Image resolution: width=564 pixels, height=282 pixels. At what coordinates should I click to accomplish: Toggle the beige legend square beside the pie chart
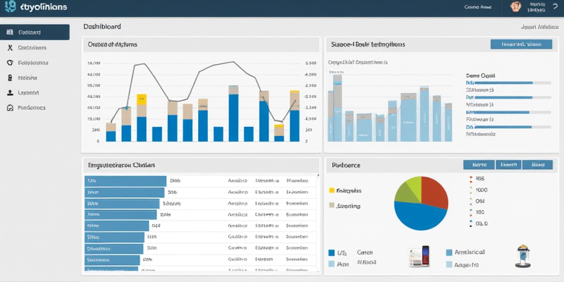coord(332,206)
